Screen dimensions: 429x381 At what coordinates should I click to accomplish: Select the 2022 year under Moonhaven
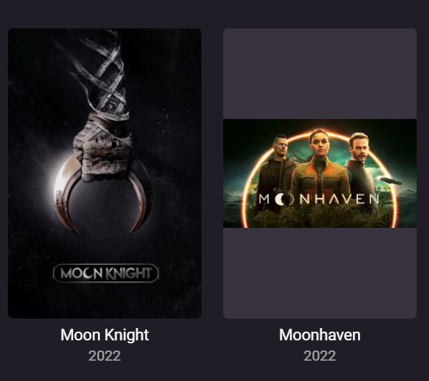(320, 356)
